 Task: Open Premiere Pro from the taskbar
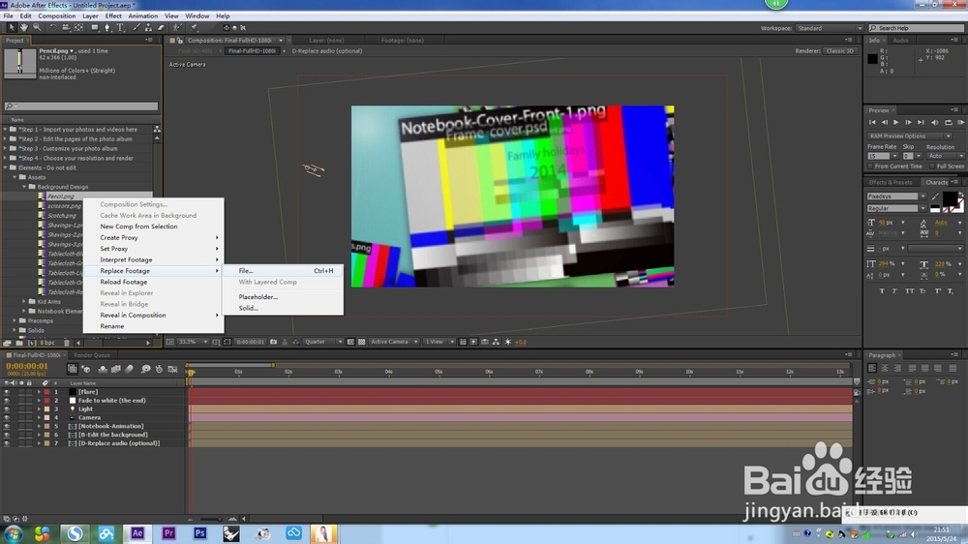[168, 533]
